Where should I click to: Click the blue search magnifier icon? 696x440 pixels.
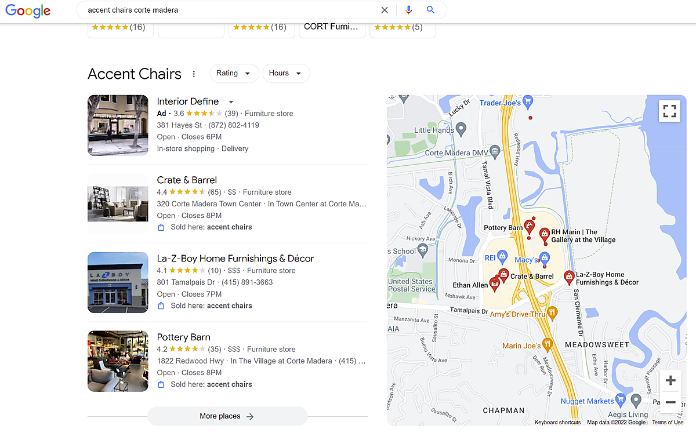[x=430, y=10]
